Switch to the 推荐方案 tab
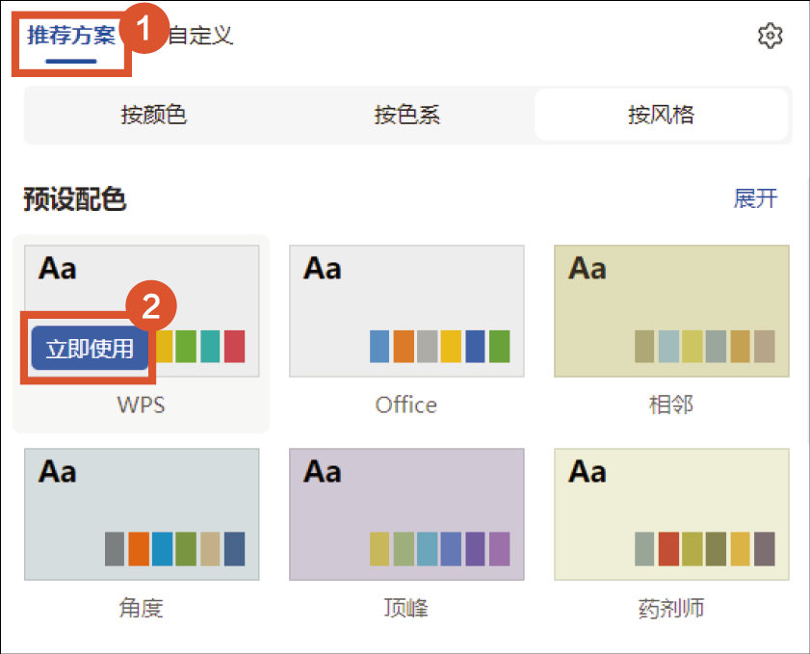810x654 pixels. point(70,37)
